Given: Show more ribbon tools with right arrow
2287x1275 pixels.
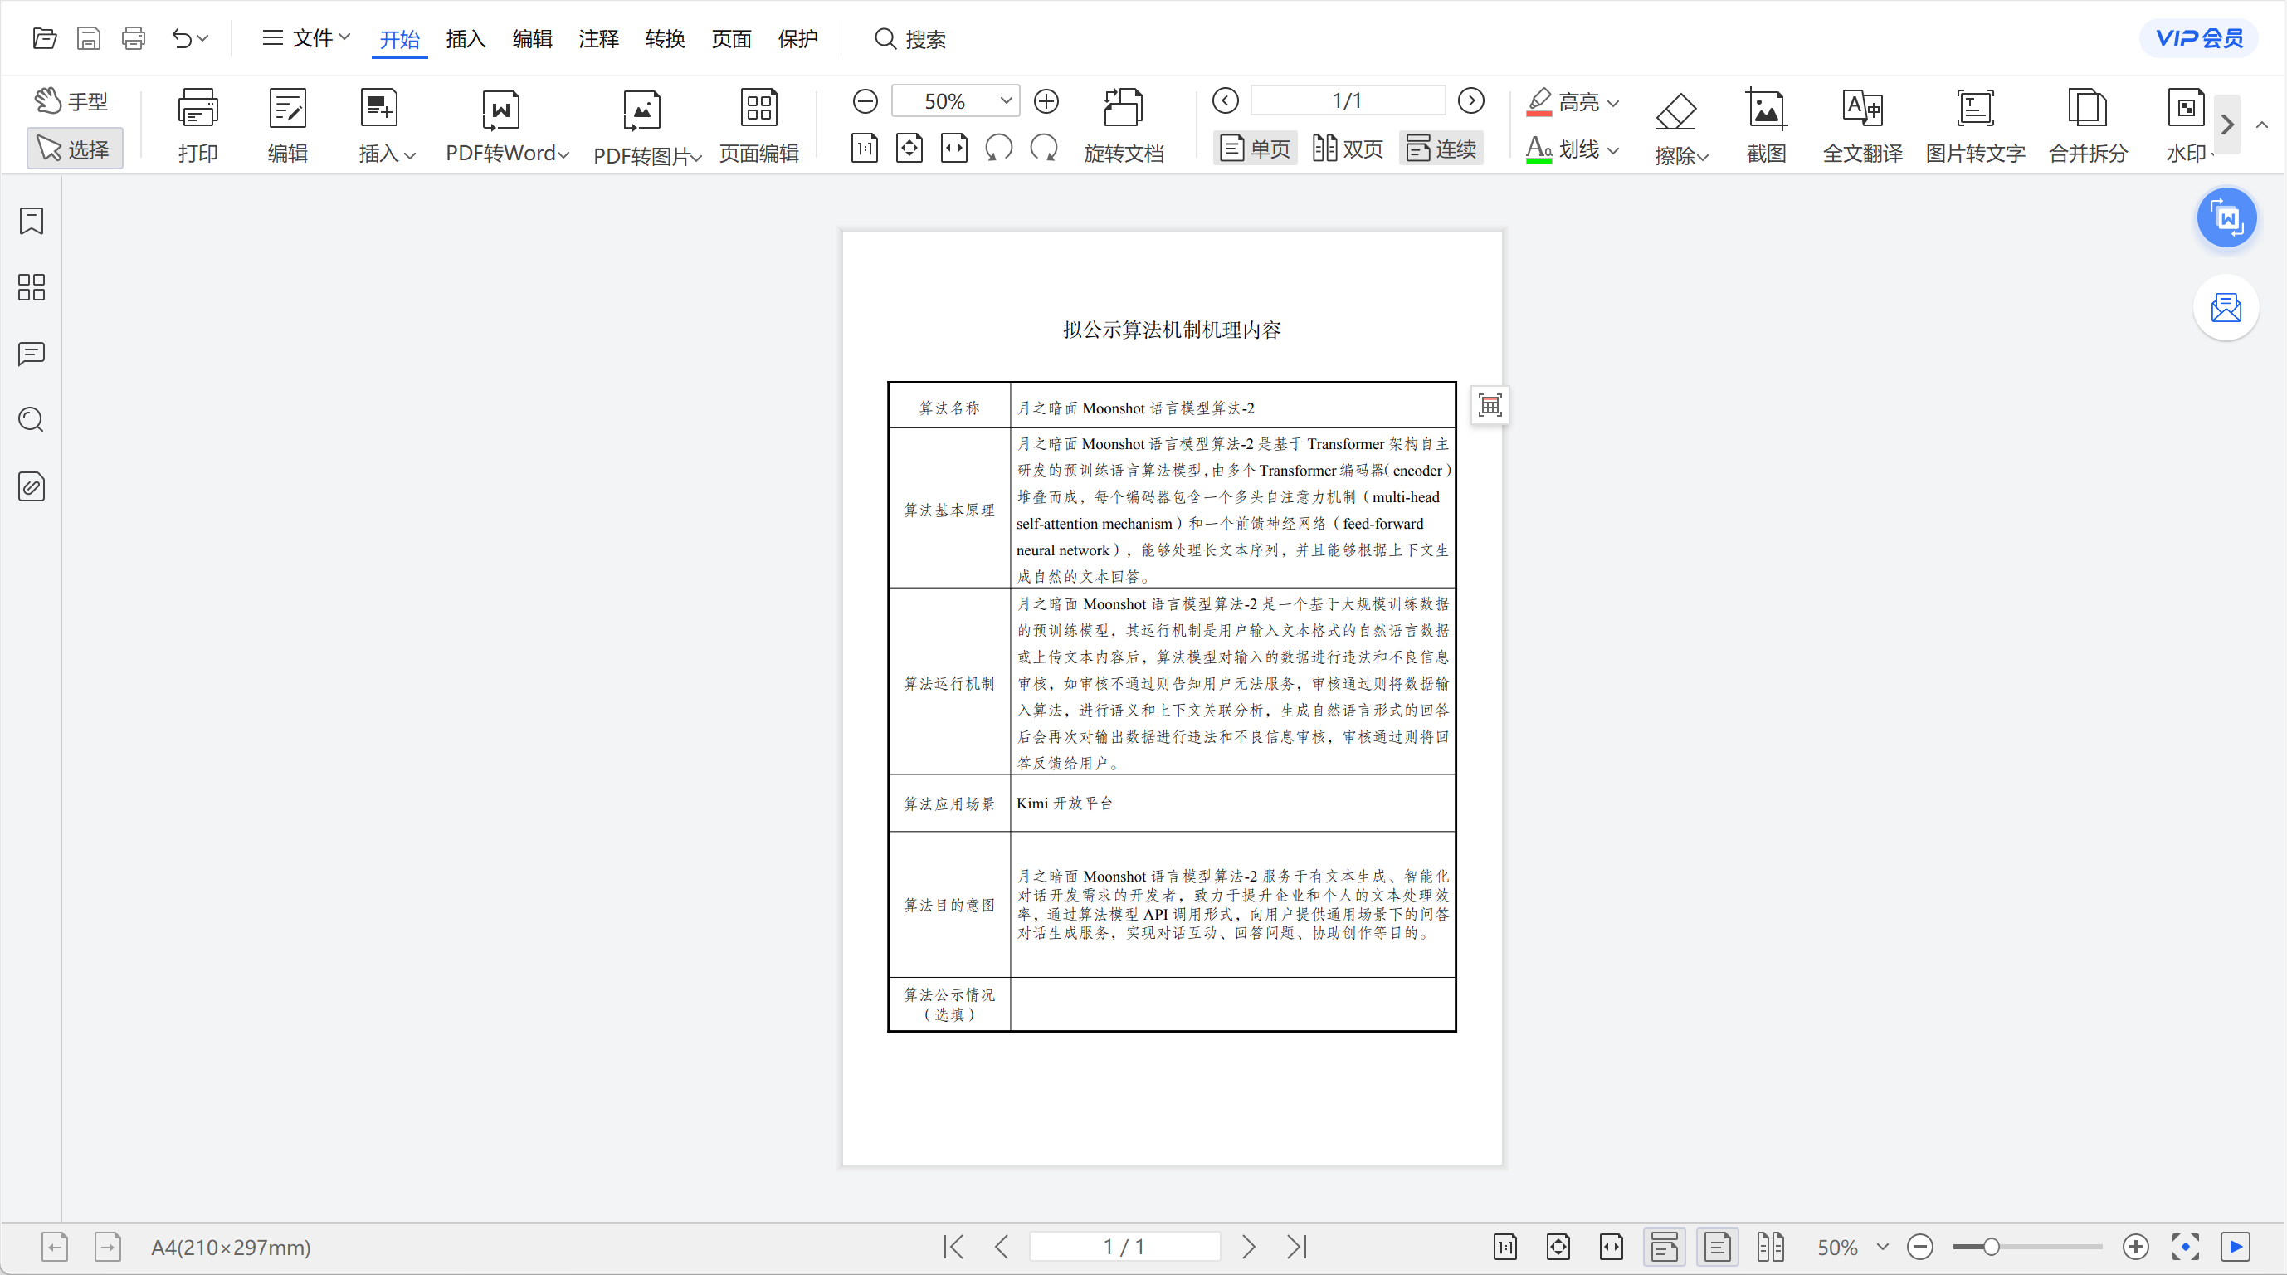Looking at the screenshot, I should coord(2227,125).
